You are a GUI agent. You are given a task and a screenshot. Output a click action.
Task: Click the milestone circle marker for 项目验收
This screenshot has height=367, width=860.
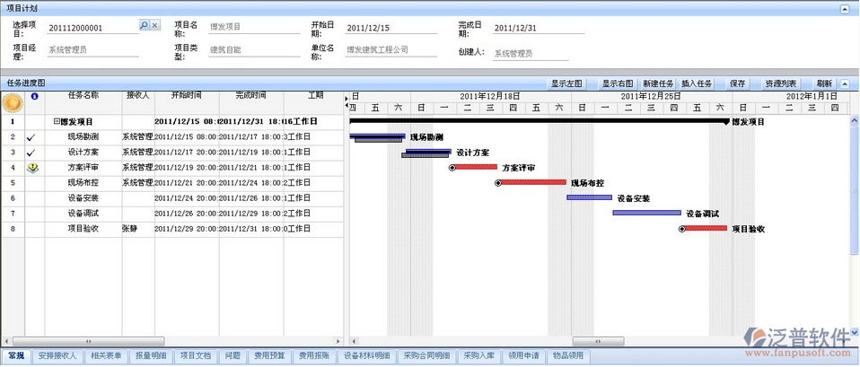(682, 229)
